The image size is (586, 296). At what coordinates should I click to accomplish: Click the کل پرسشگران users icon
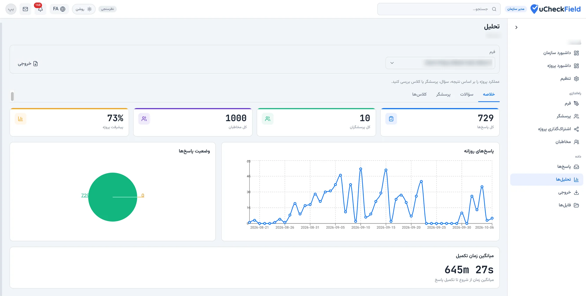click(x=268, y=119)
